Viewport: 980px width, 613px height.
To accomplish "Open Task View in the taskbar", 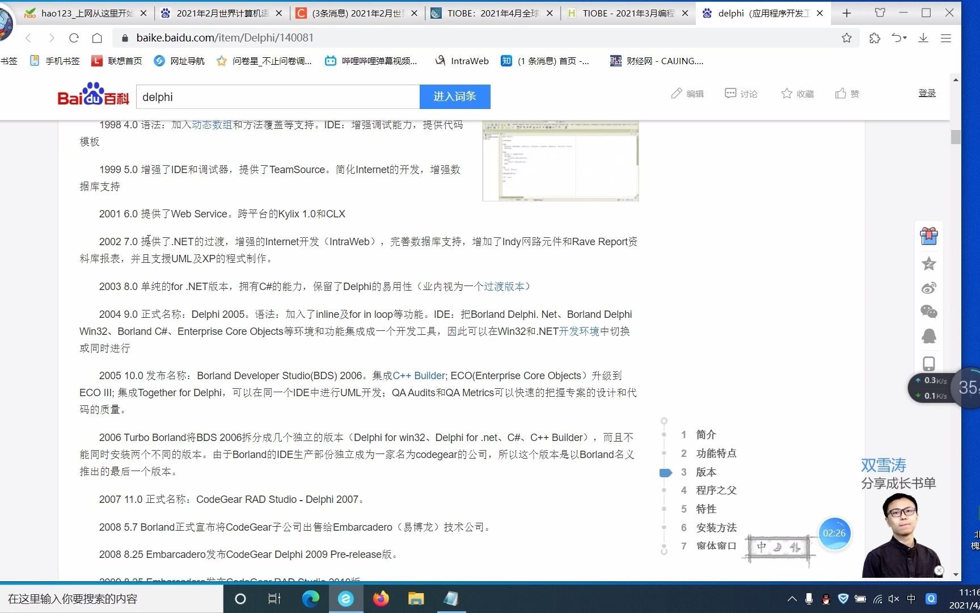I will [x=274, y=599].
